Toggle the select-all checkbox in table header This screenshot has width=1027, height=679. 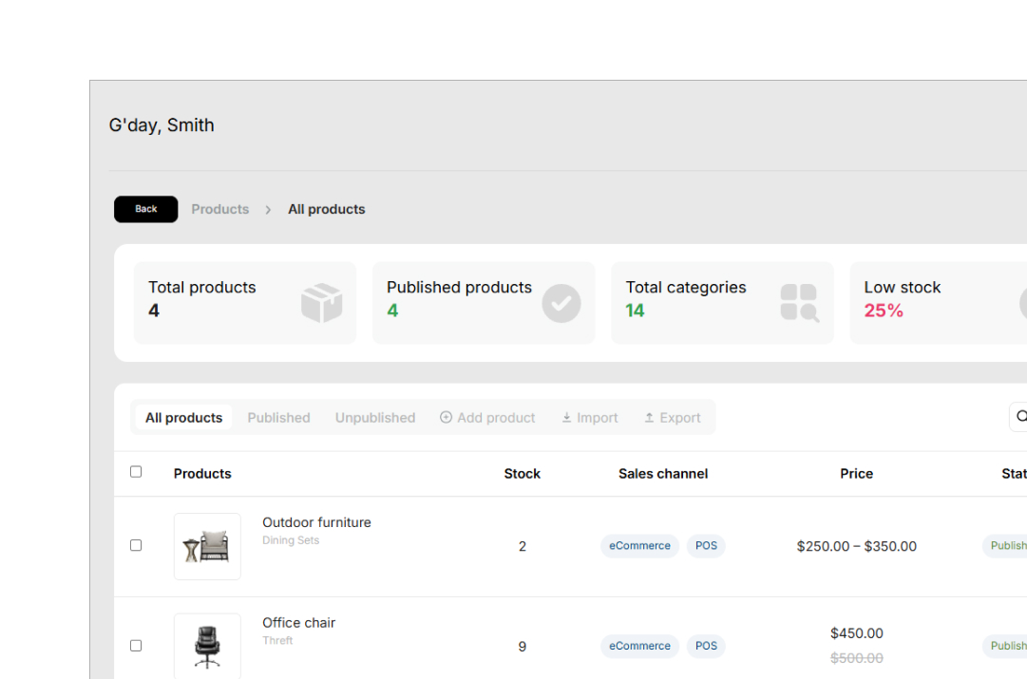click(136, 471)
